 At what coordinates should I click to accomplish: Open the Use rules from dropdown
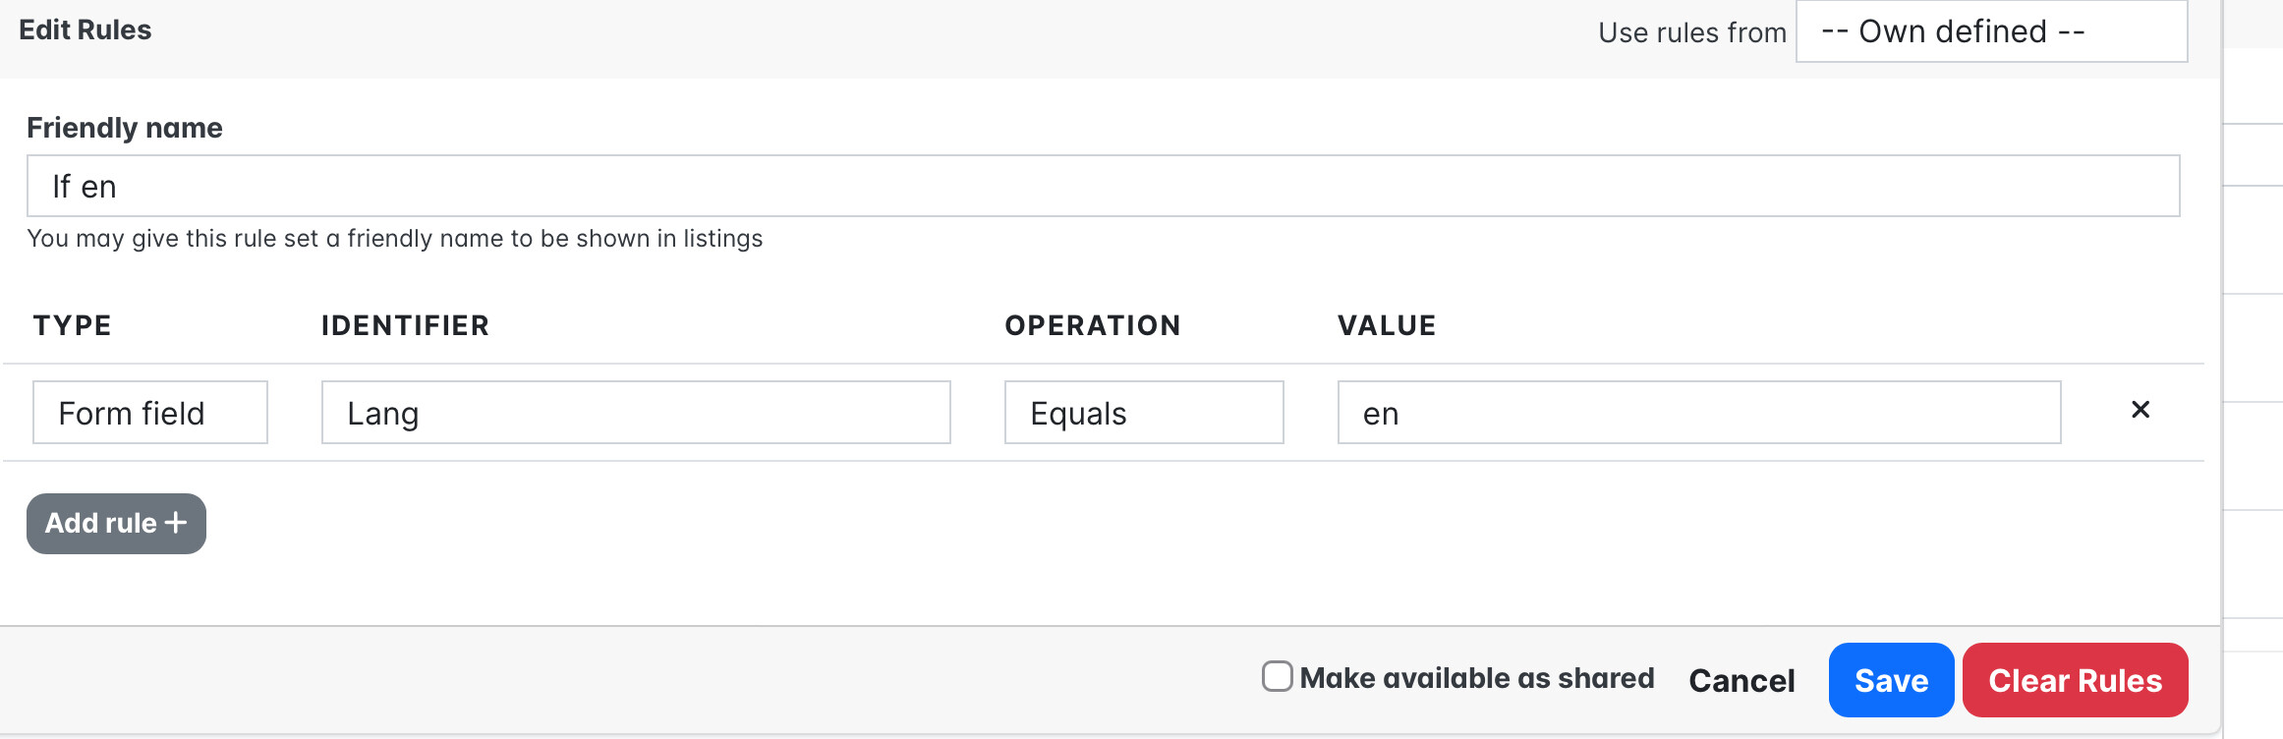pos(1990,31)
